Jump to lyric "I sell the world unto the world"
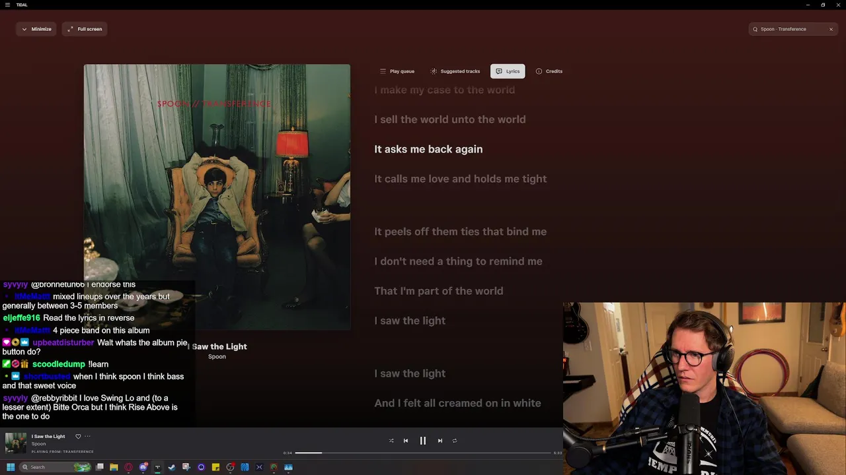Image resolution: width=846 pixels, height=475 pixels. 450,119
